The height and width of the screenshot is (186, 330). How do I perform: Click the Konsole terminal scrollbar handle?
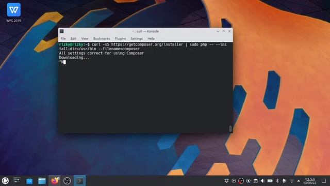[230, 129]
